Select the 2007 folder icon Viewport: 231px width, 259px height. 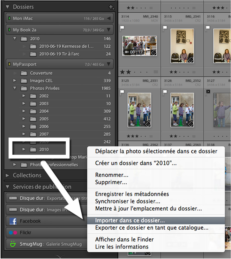point(33,134)
